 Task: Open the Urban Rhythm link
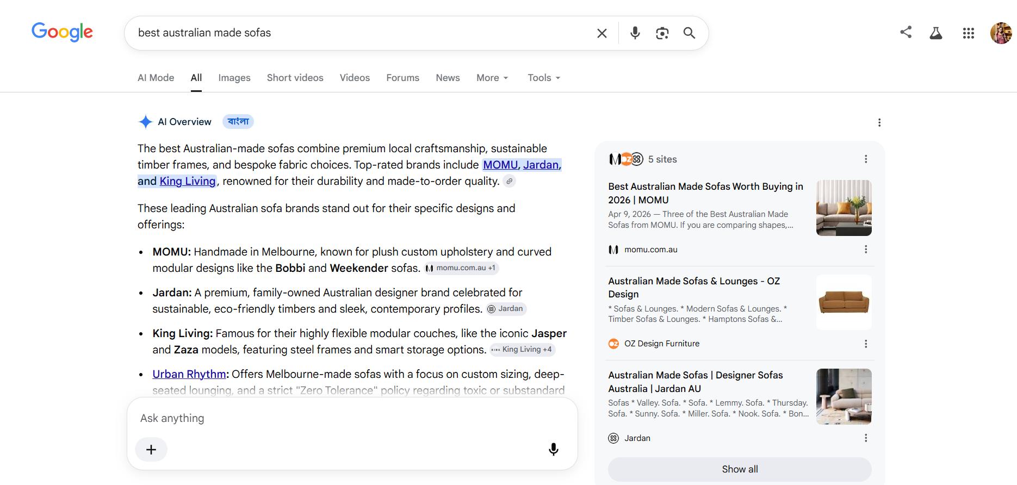click(x=189, y=374)
